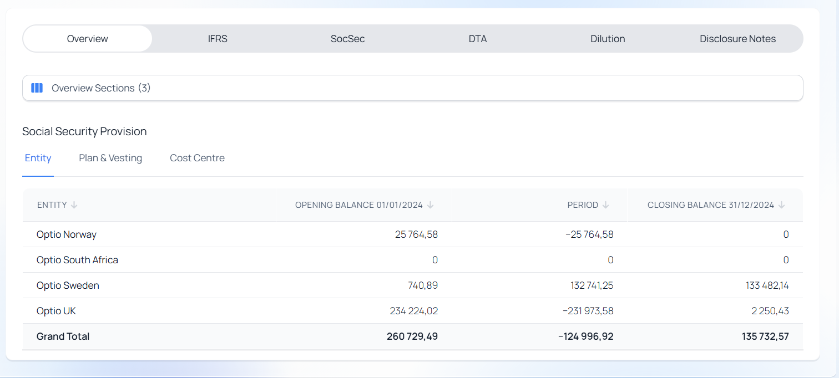The image size is (839, 378).
Task: Click the OPENING BALANCE 01/01/2024 header text
Action: 359,205
